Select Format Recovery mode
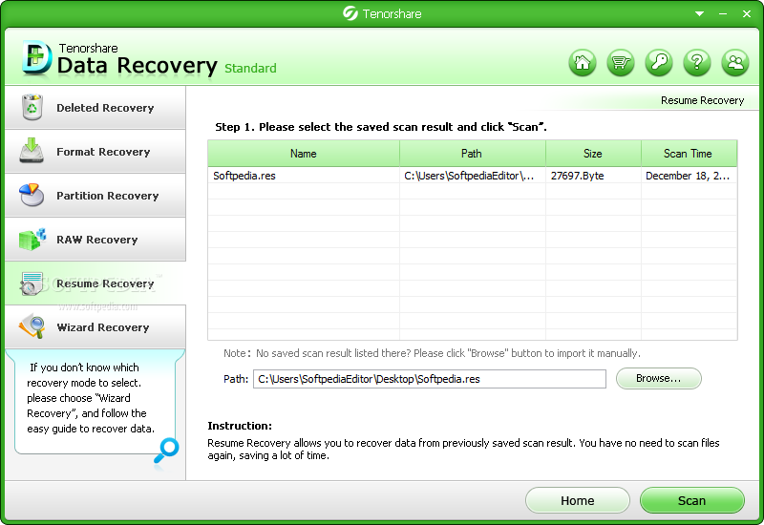Screen dimensions: 764x525 pyautogui.click(x=95, y=152)
